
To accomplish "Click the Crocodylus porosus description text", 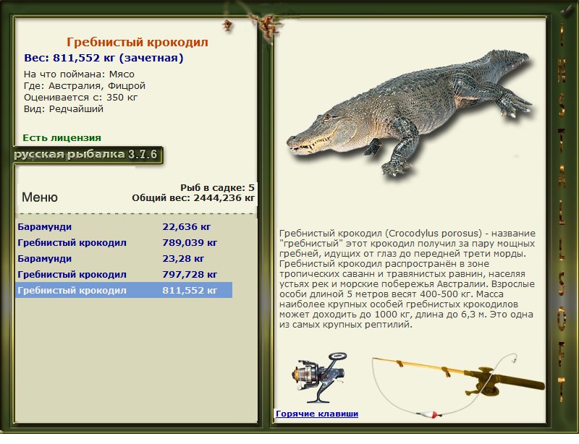I will point(407,278).
